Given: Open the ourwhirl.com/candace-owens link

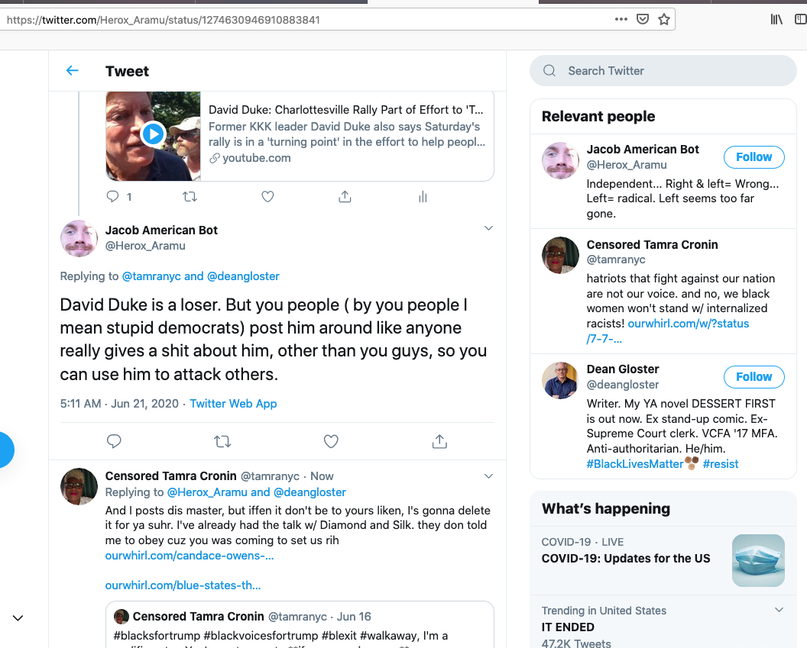Looking at the screenshot, I should point(190,556).
